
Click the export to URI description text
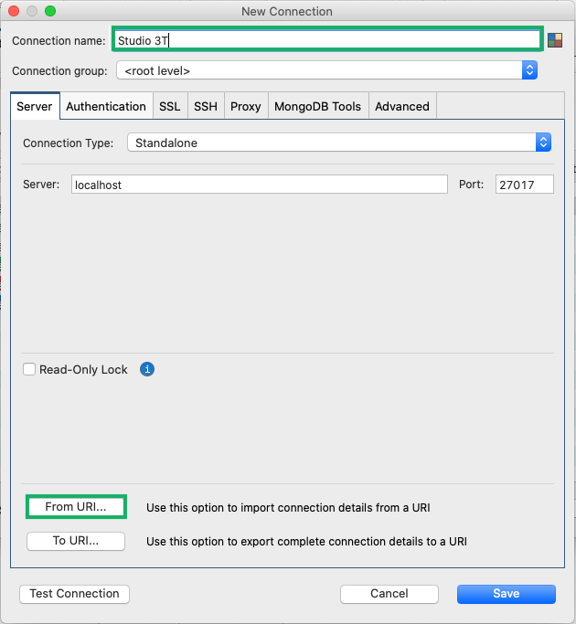point(306,542)
